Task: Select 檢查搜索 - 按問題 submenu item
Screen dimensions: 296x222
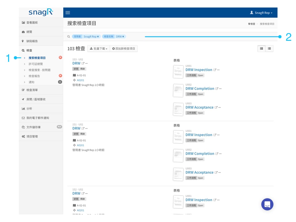Action: [x=39, y=70]
